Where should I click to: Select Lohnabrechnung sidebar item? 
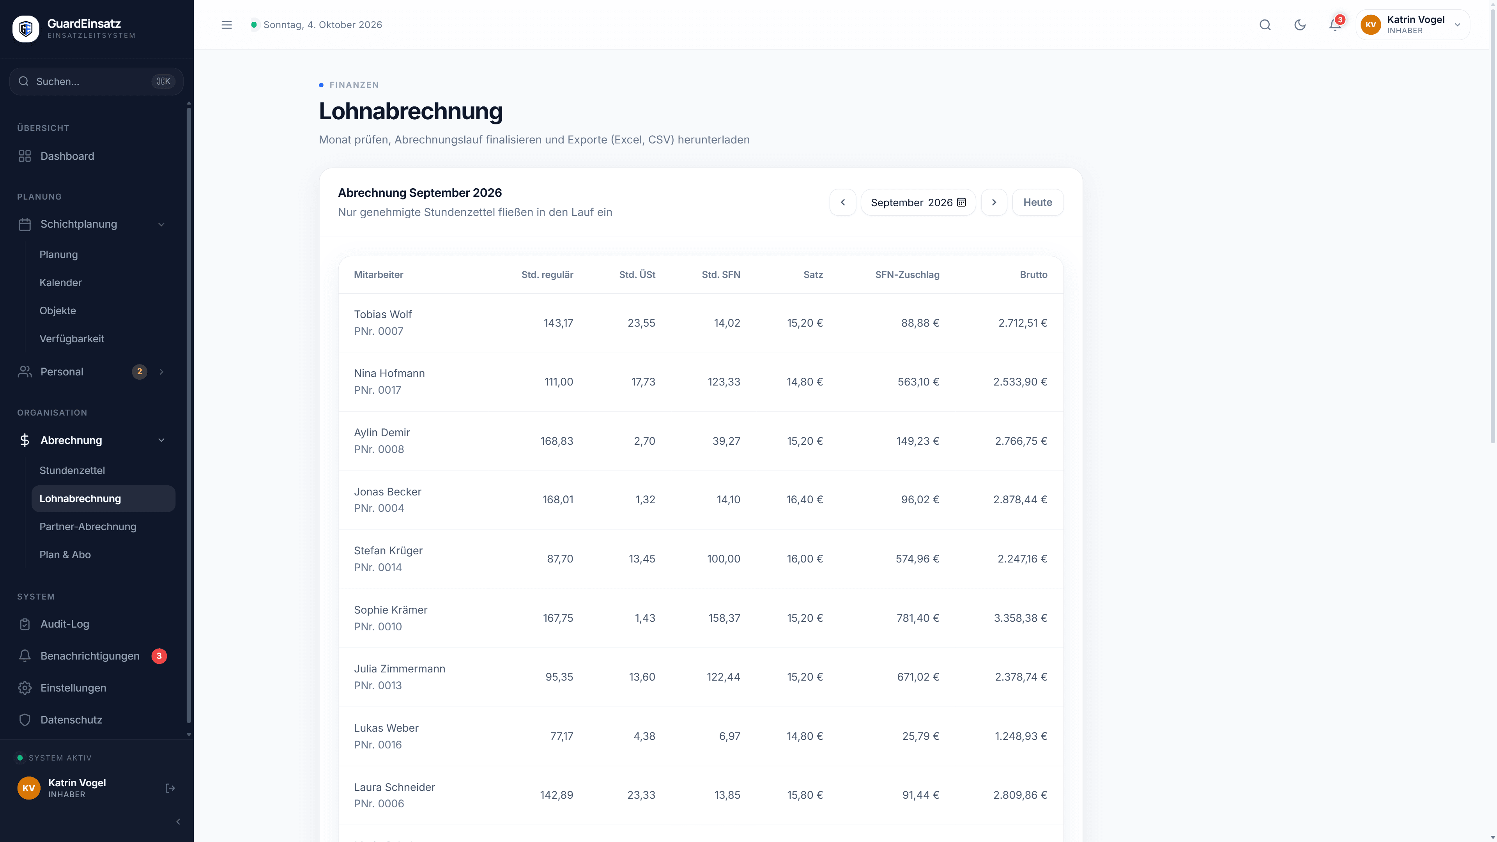coord(103,499)
